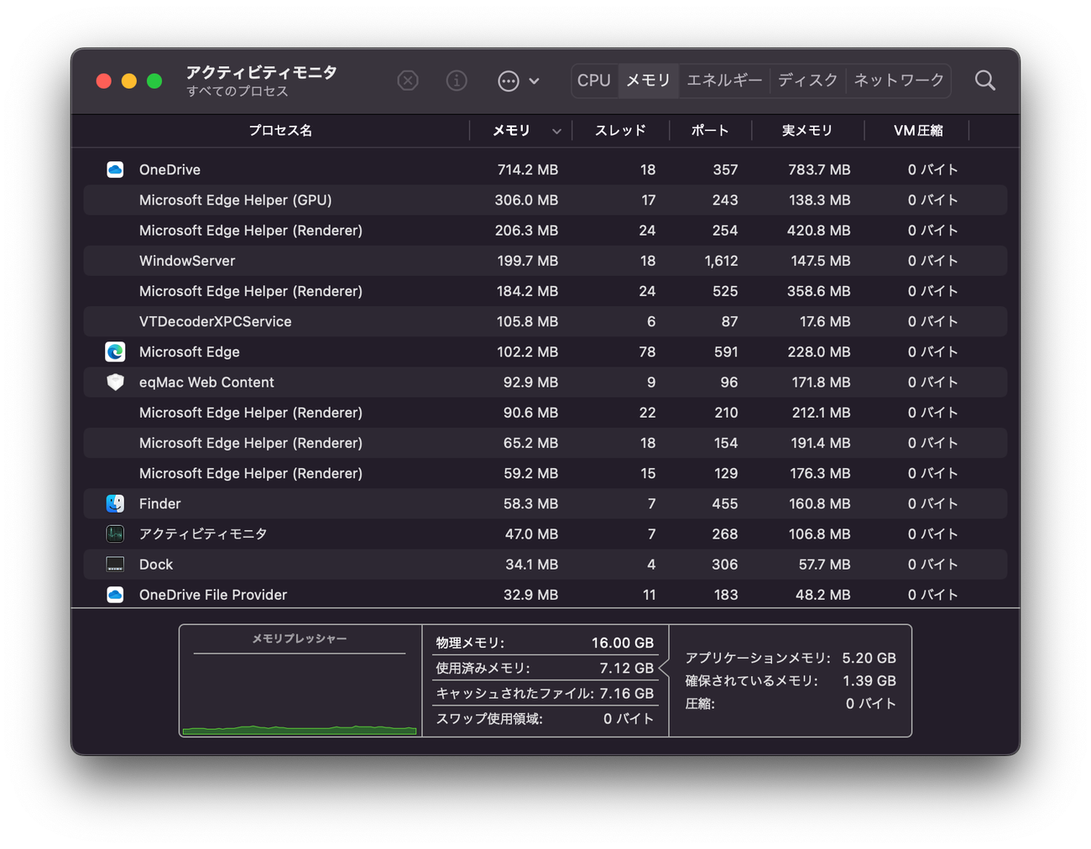Open the ディスク tab
Screen dimensions: 1091x849
[x=807, y=81]
